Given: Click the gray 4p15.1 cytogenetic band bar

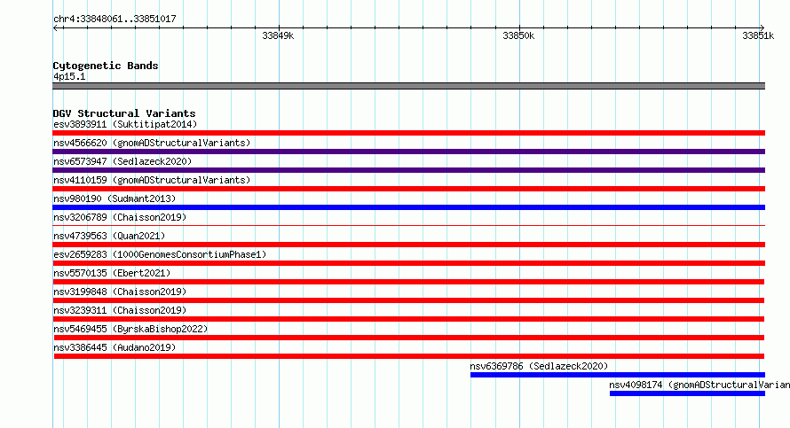Looking at the screenshot, I should 408,86.
